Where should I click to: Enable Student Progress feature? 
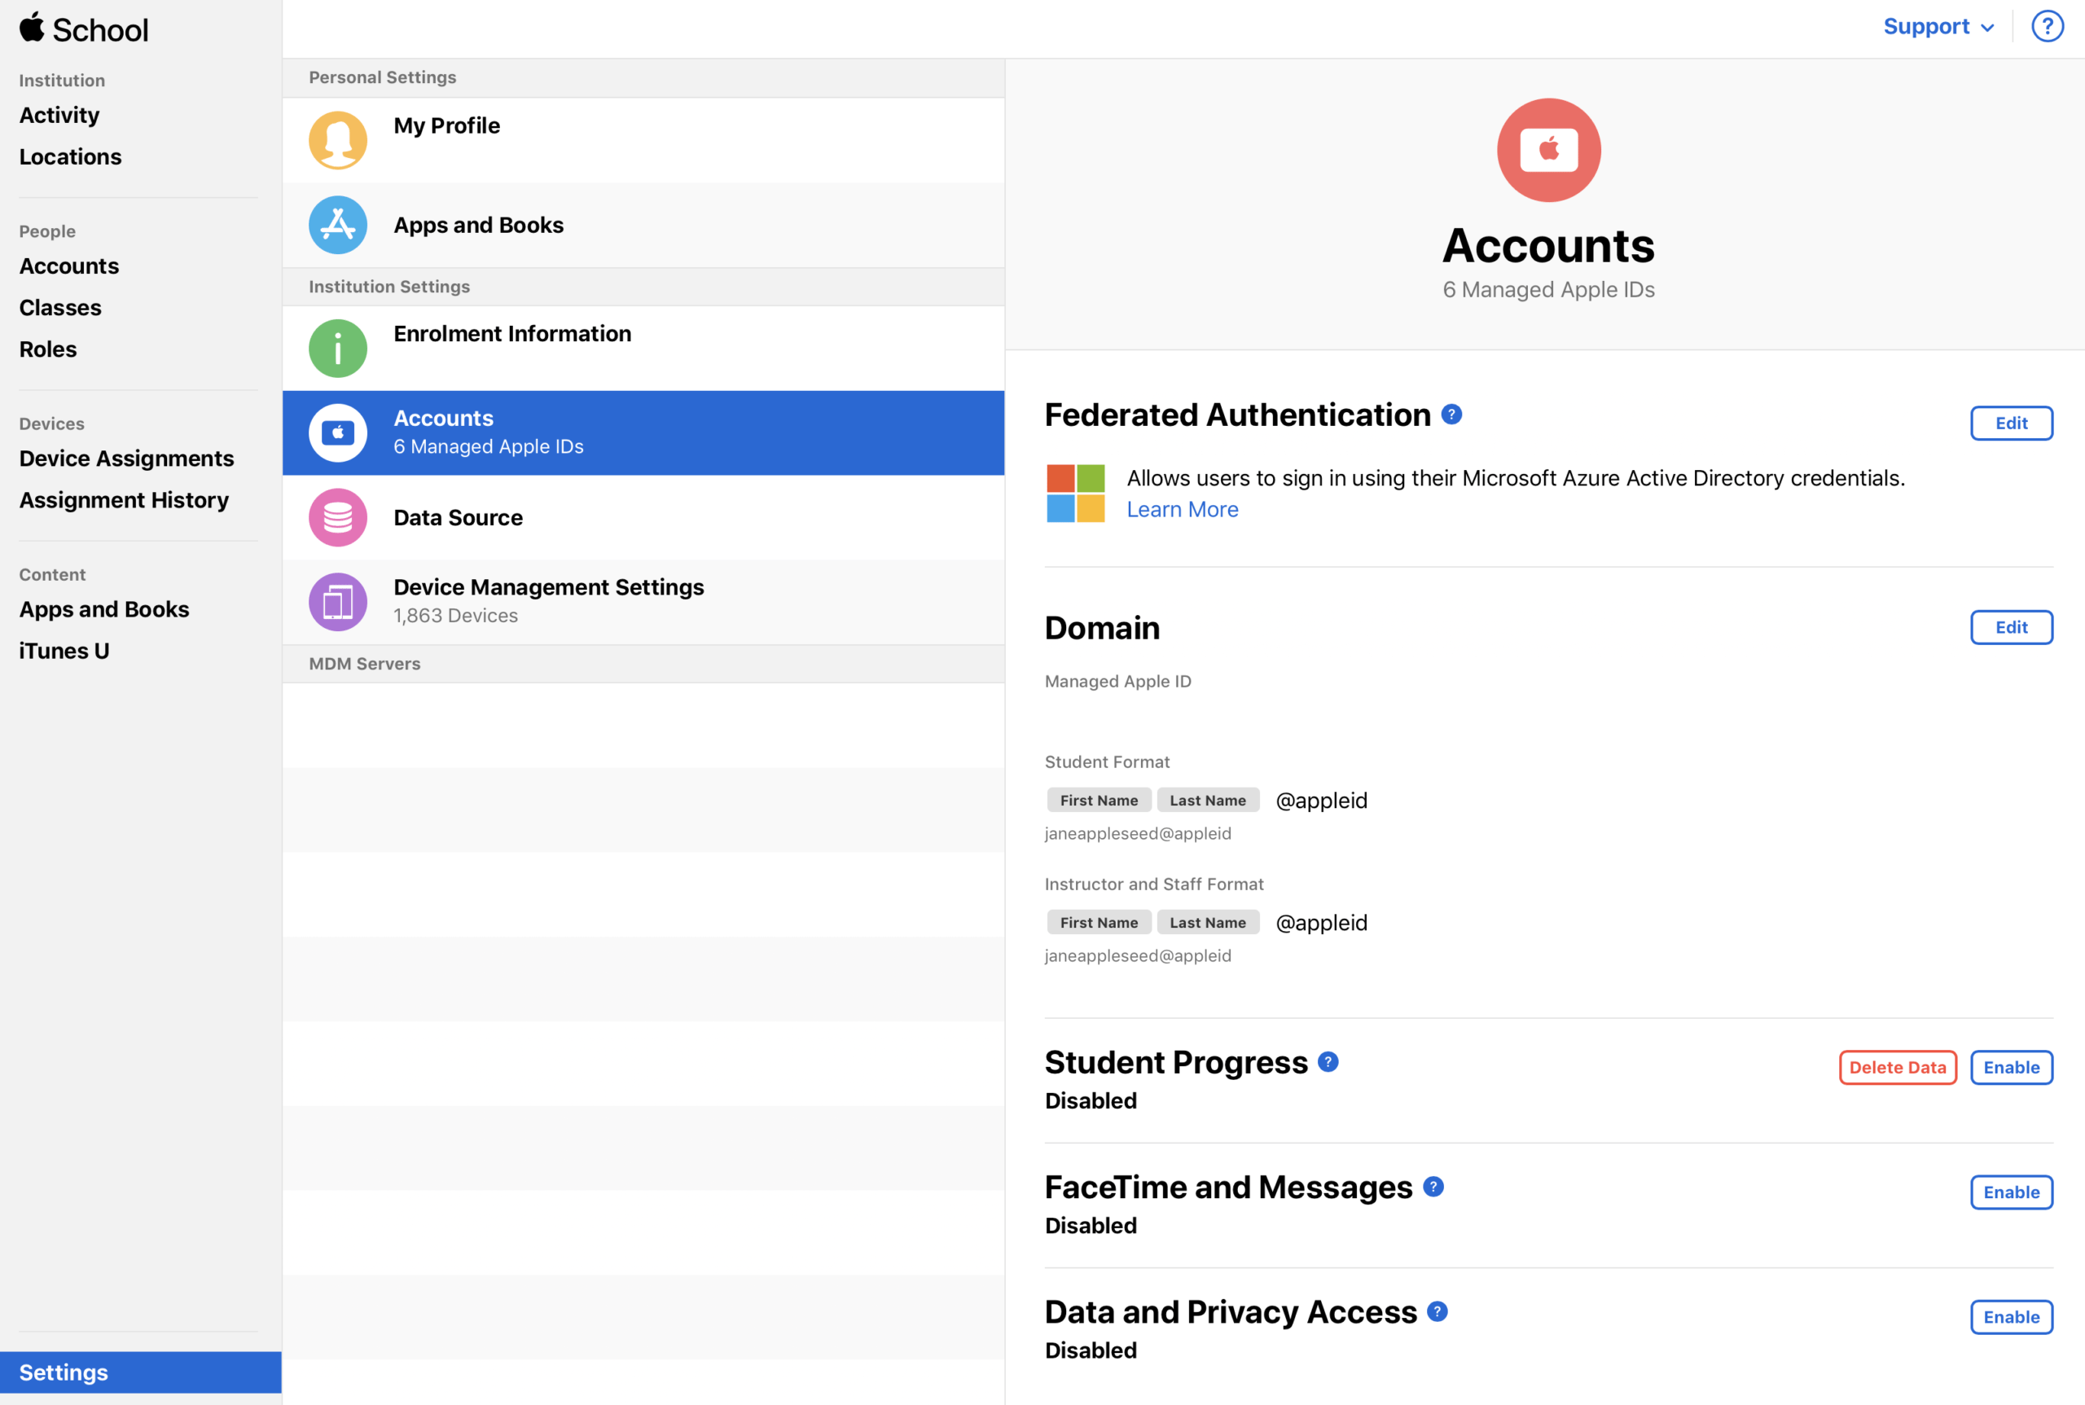tap(2012, 1066)
